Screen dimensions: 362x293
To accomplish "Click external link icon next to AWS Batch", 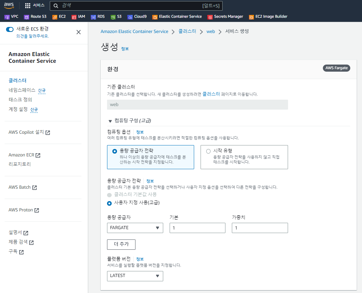I will pyautogui.click(x=34, y=188).
